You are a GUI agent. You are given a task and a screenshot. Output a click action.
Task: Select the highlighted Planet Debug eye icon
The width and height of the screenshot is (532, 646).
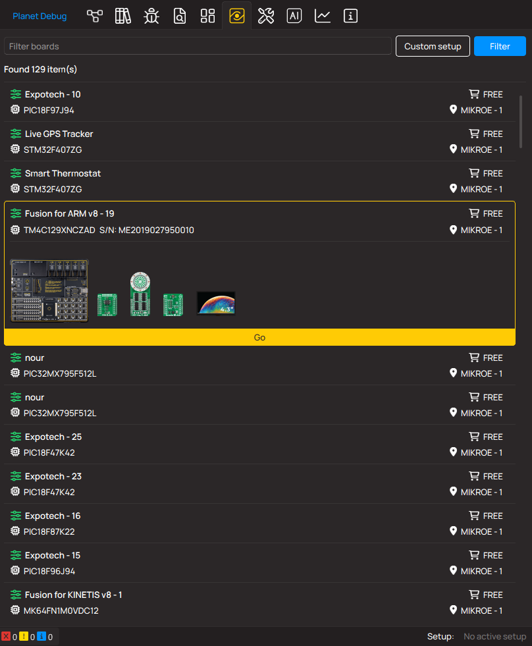pos(237,16)
